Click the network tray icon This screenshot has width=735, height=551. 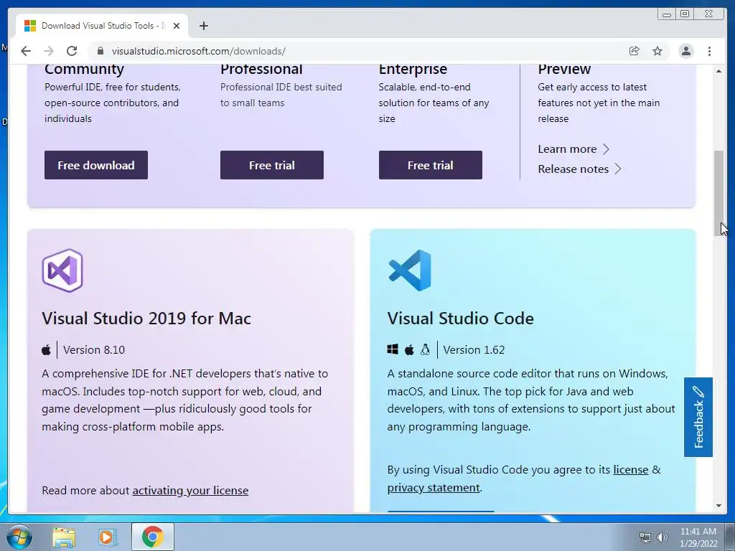[x=645, y=537]
